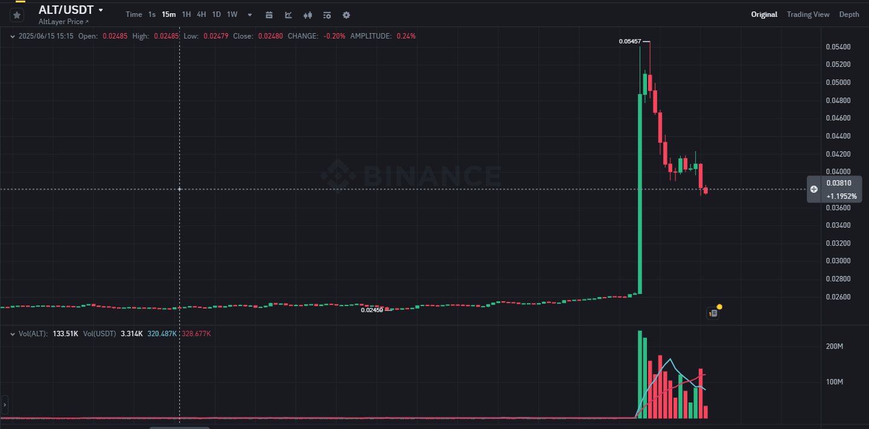Switch chart to 1H interval
This screenshot has width=869, height=429.
(186, 14)
